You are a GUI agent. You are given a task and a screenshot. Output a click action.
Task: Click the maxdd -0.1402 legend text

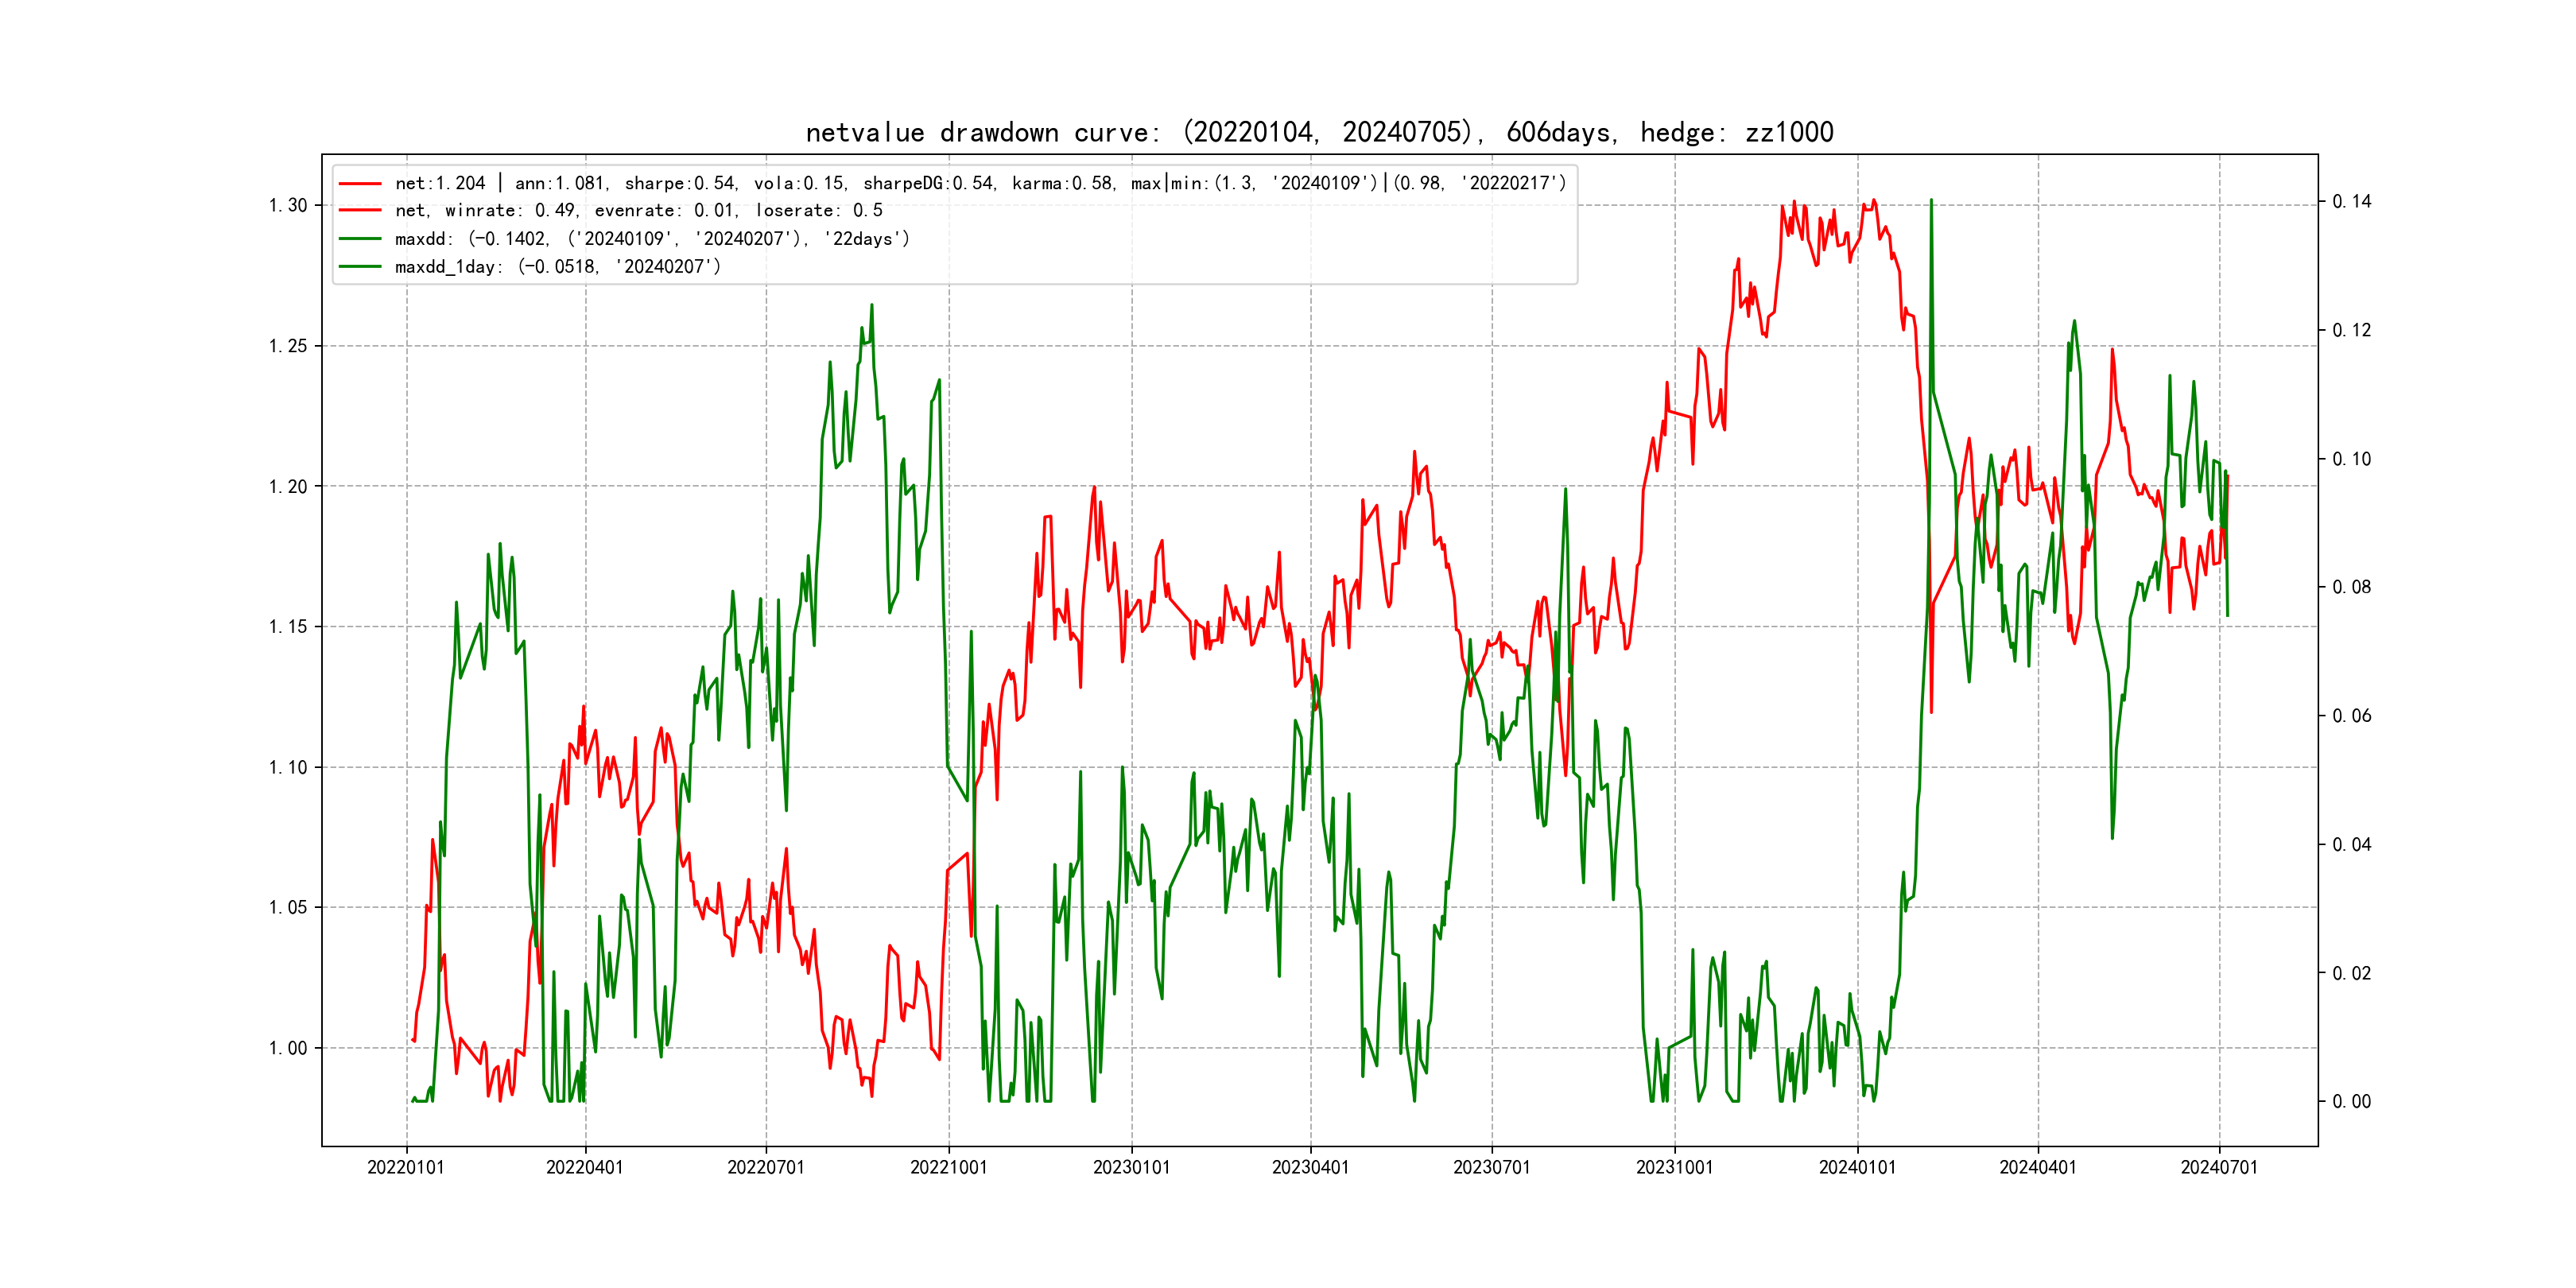pyautogui.click(x=652, y=239)
